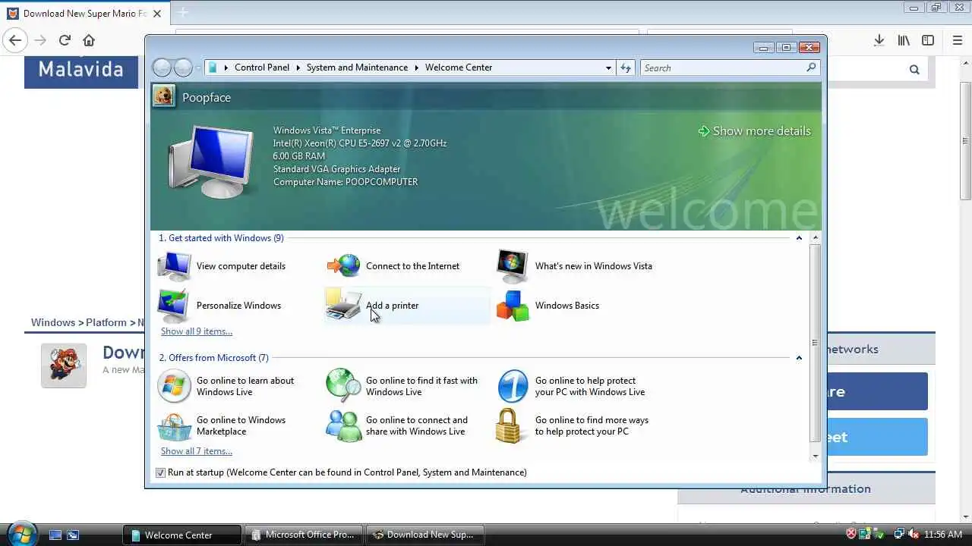Open the Firefox hamburger menu
The height and width of the screenshot is (546, 972).
point(958,40)
